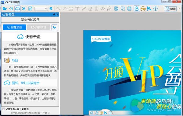Click the 项目 section folder icon
The height and width of the screenshot is (116, 183).
[7, 60]
